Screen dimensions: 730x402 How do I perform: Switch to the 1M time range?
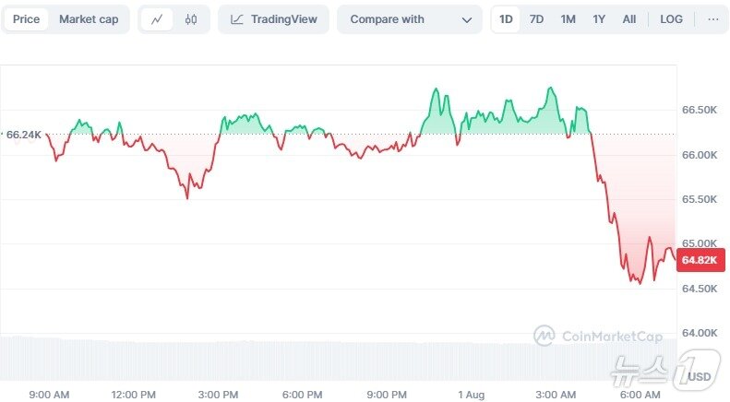click(x=568, y=19)
